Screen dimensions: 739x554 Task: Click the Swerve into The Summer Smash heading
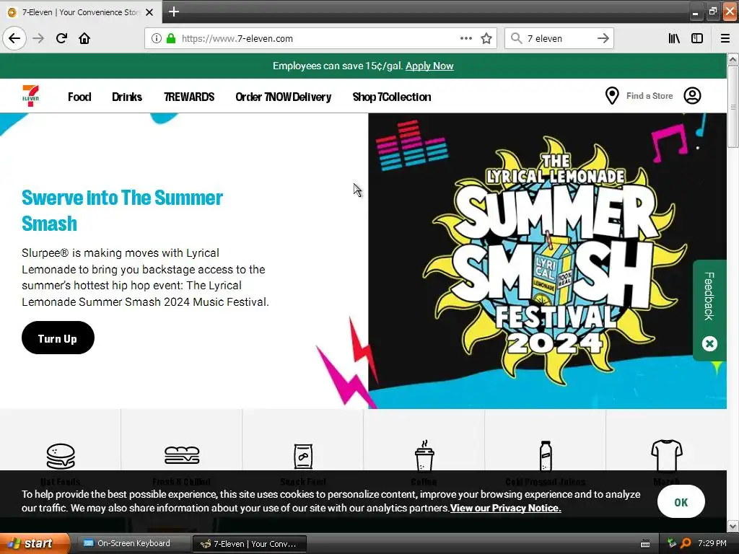coord(122,211)
